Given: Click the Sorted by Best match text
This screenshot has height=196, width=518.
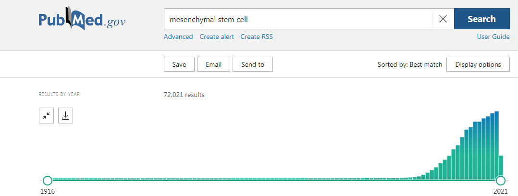Looking at the screenshot, I should click(x=409, y=64).
